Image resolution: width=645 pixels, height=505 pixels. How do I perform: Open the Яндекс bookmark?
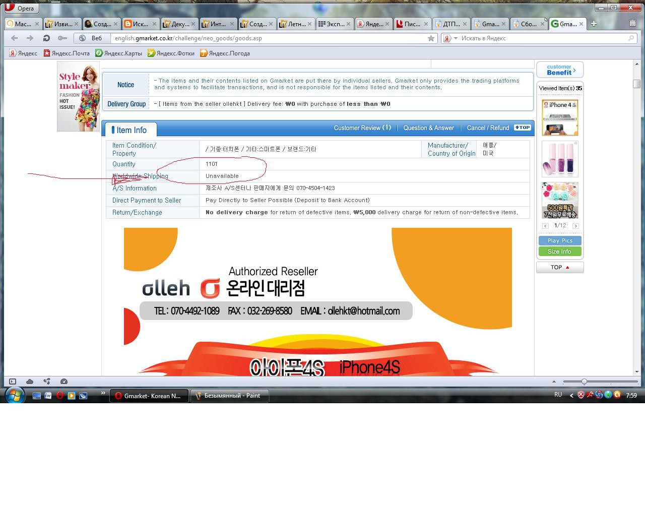coord(23,53)
